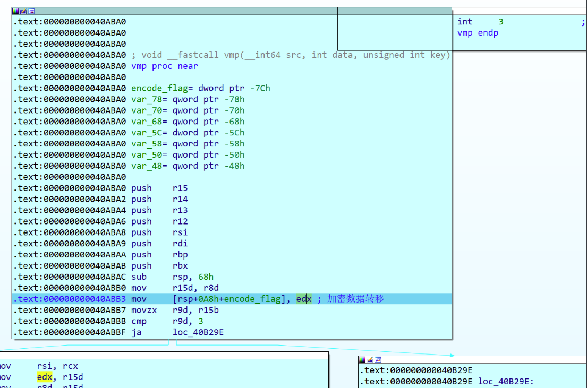
Task: Click the 'int 3' instruction in right block
Action: point(480,22)
